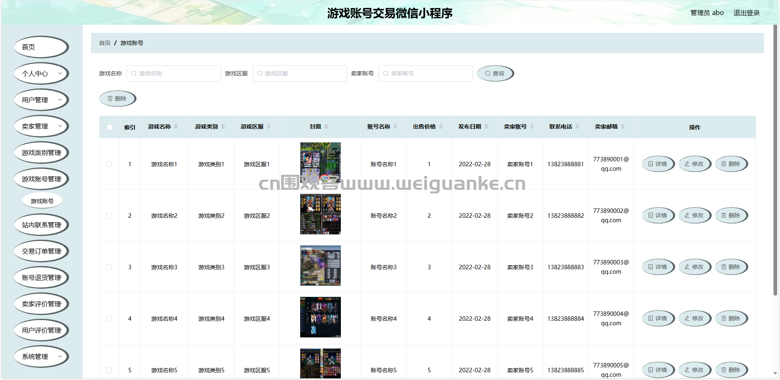Sort by 游戏区服 column arrows

click(269, 127)
